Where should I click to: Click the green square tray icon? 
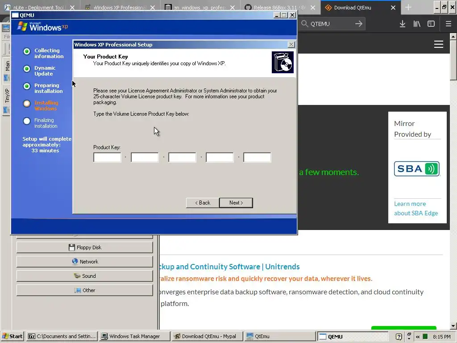[x=425, y=337]
